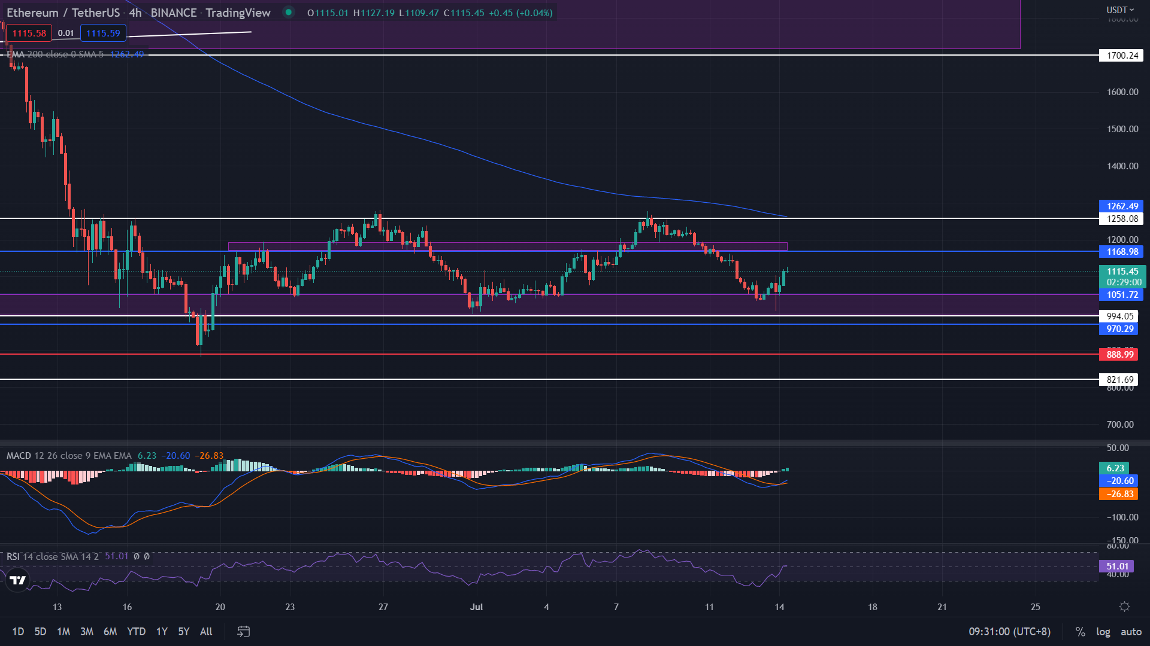Open timezone menu showing 09:31:00 (UTC+8)
The width and height of the screenshot is (1150, 646).
pos(1009,632)
